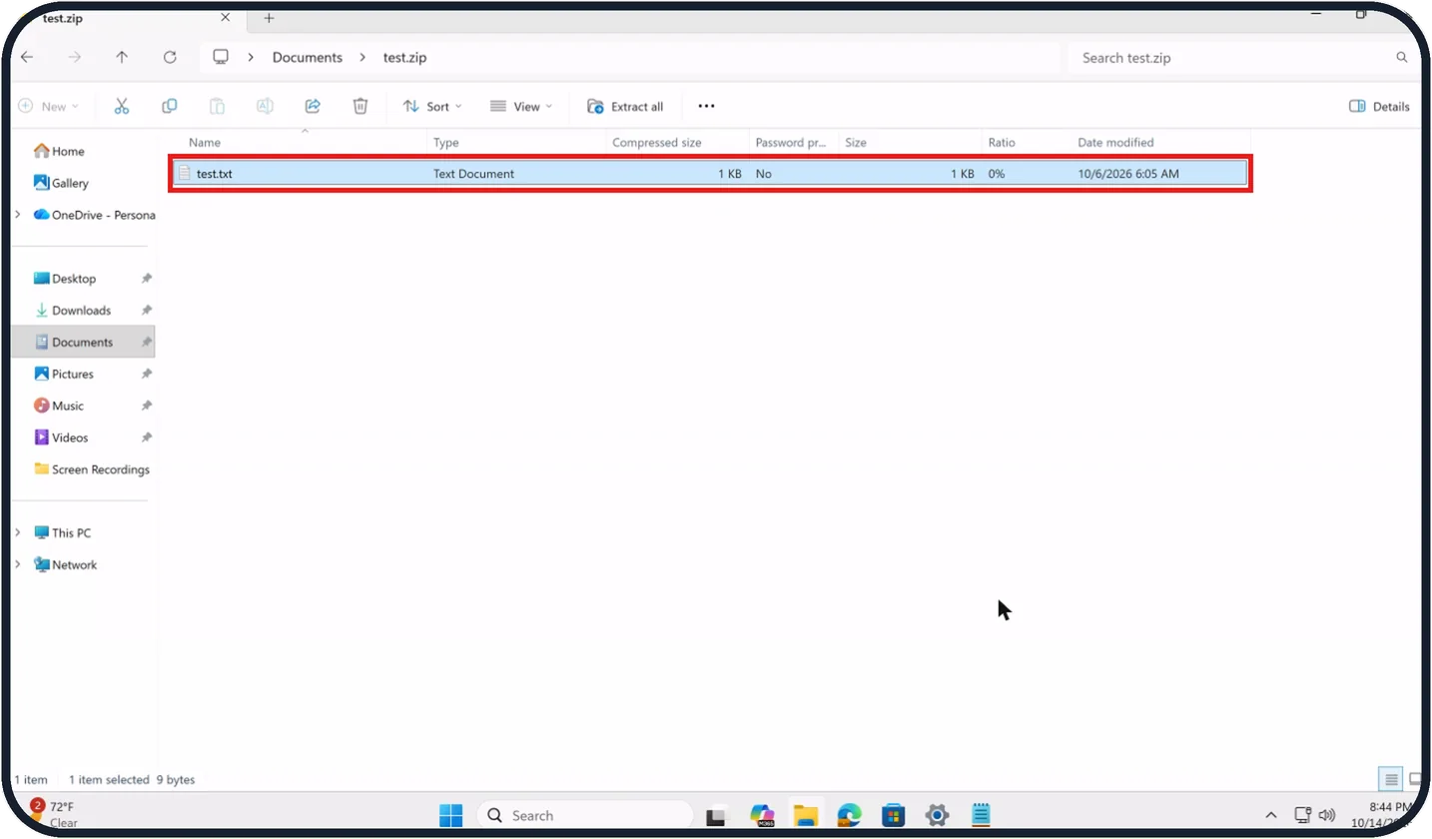Open the View dropdown
This screenshot has height=839, width=1432.
(521, 106)
